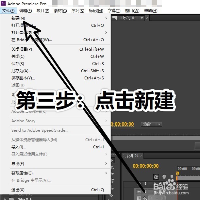Select the Track Select tool
The image size is (200, 200).
tap(113, 166)
